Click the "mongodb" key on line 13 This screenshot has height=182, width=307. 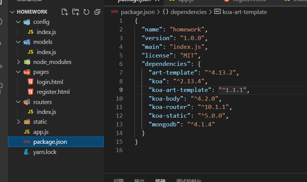[164, 124]
